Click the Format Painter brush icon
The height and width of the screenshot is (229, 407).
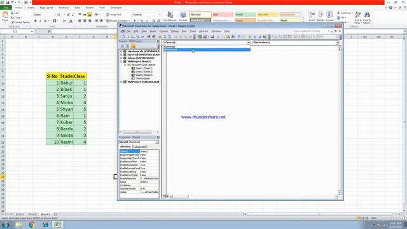(x=12, y=22)
